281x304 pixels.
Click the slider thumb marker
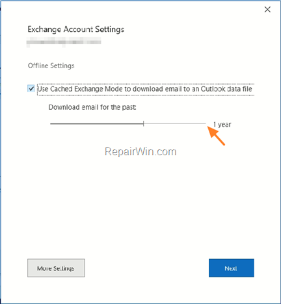pyautogui.click(x=144, y=123)
